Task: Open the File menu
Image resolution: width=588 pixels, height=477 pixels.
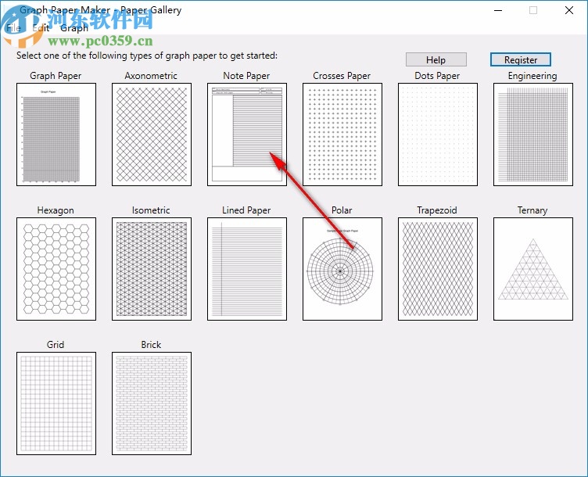Action: click(x=13, y=28)
